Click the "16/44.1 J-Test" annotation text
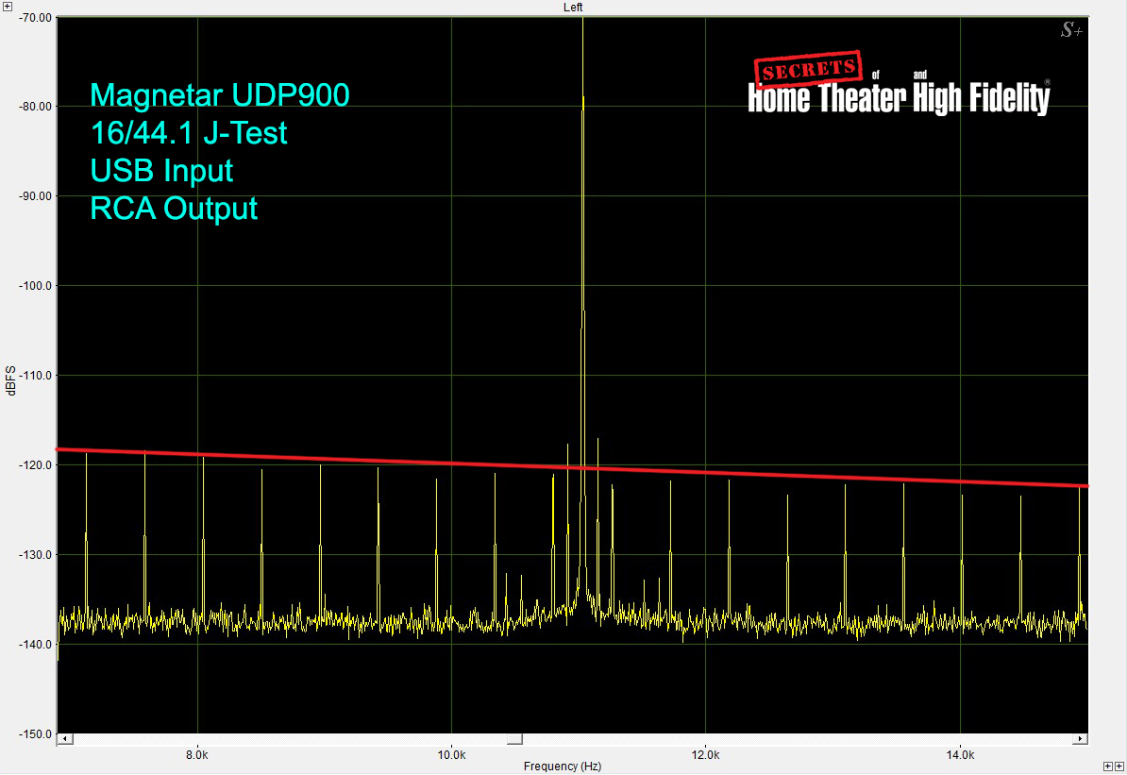This screenshot has width=1127, height=775. tap(189, 133)
